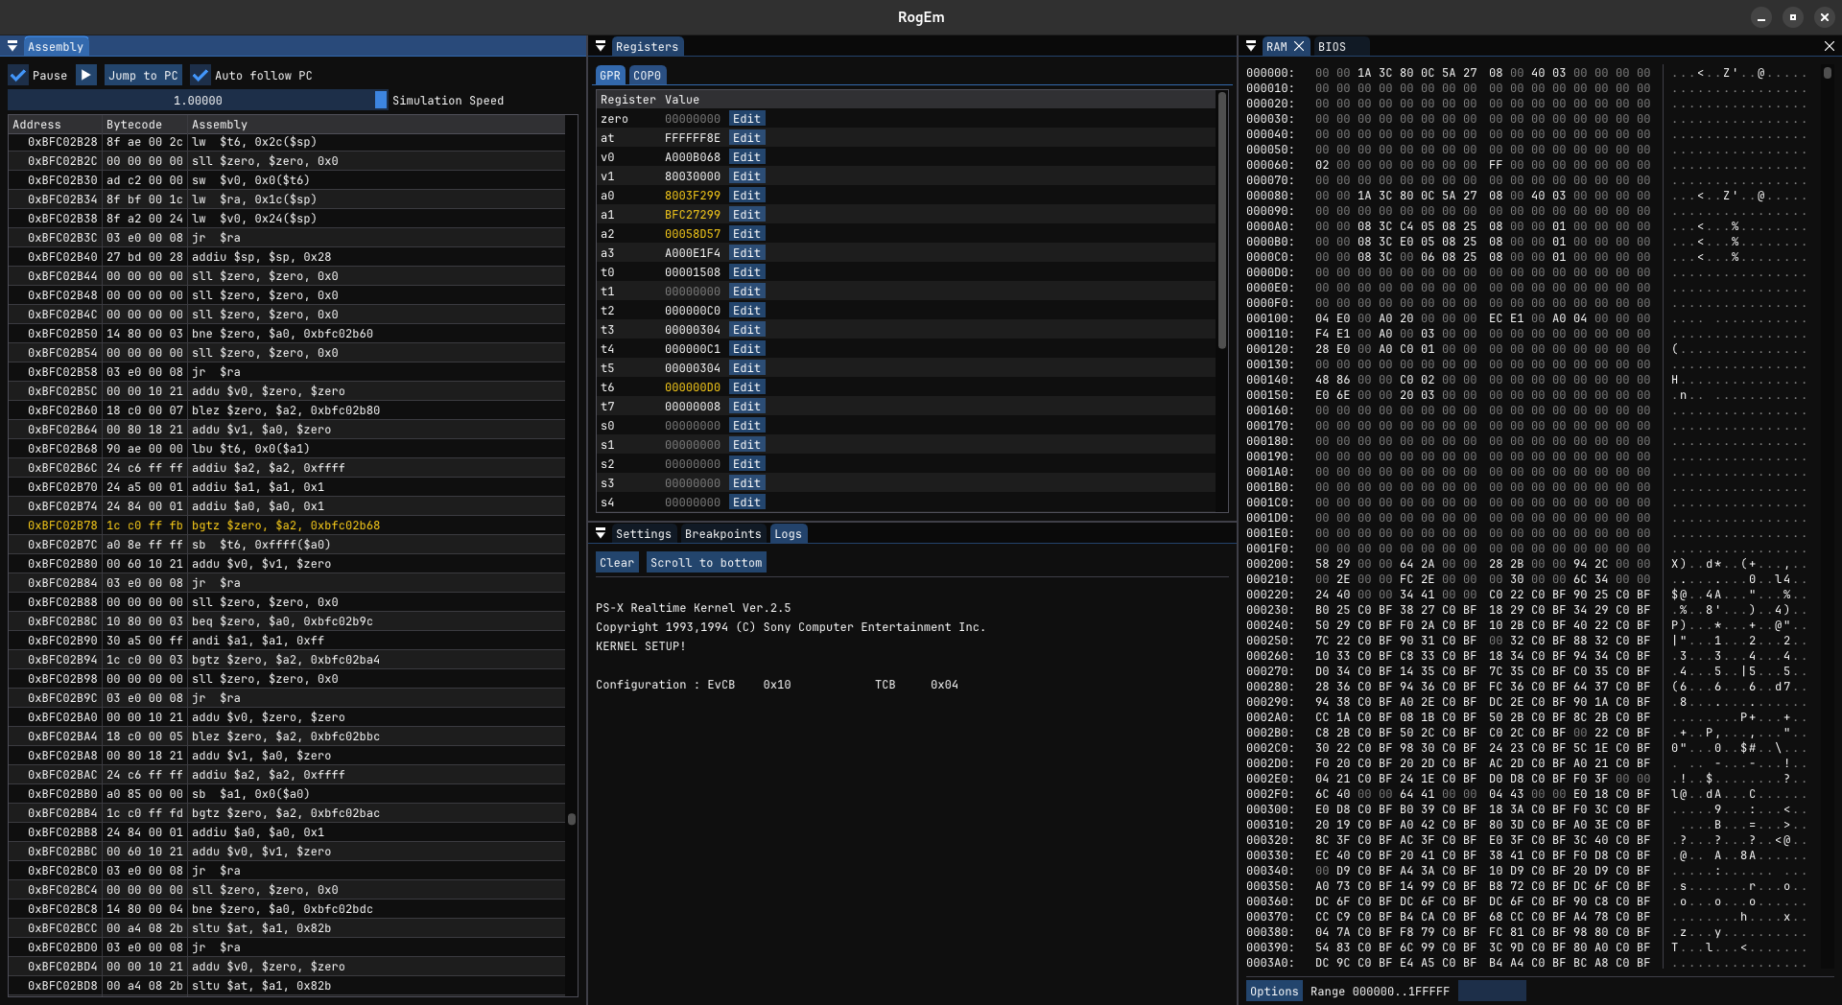Toggle the Pause checkbox
This screenshot has height=1005, width=1842.
point(18,75)
